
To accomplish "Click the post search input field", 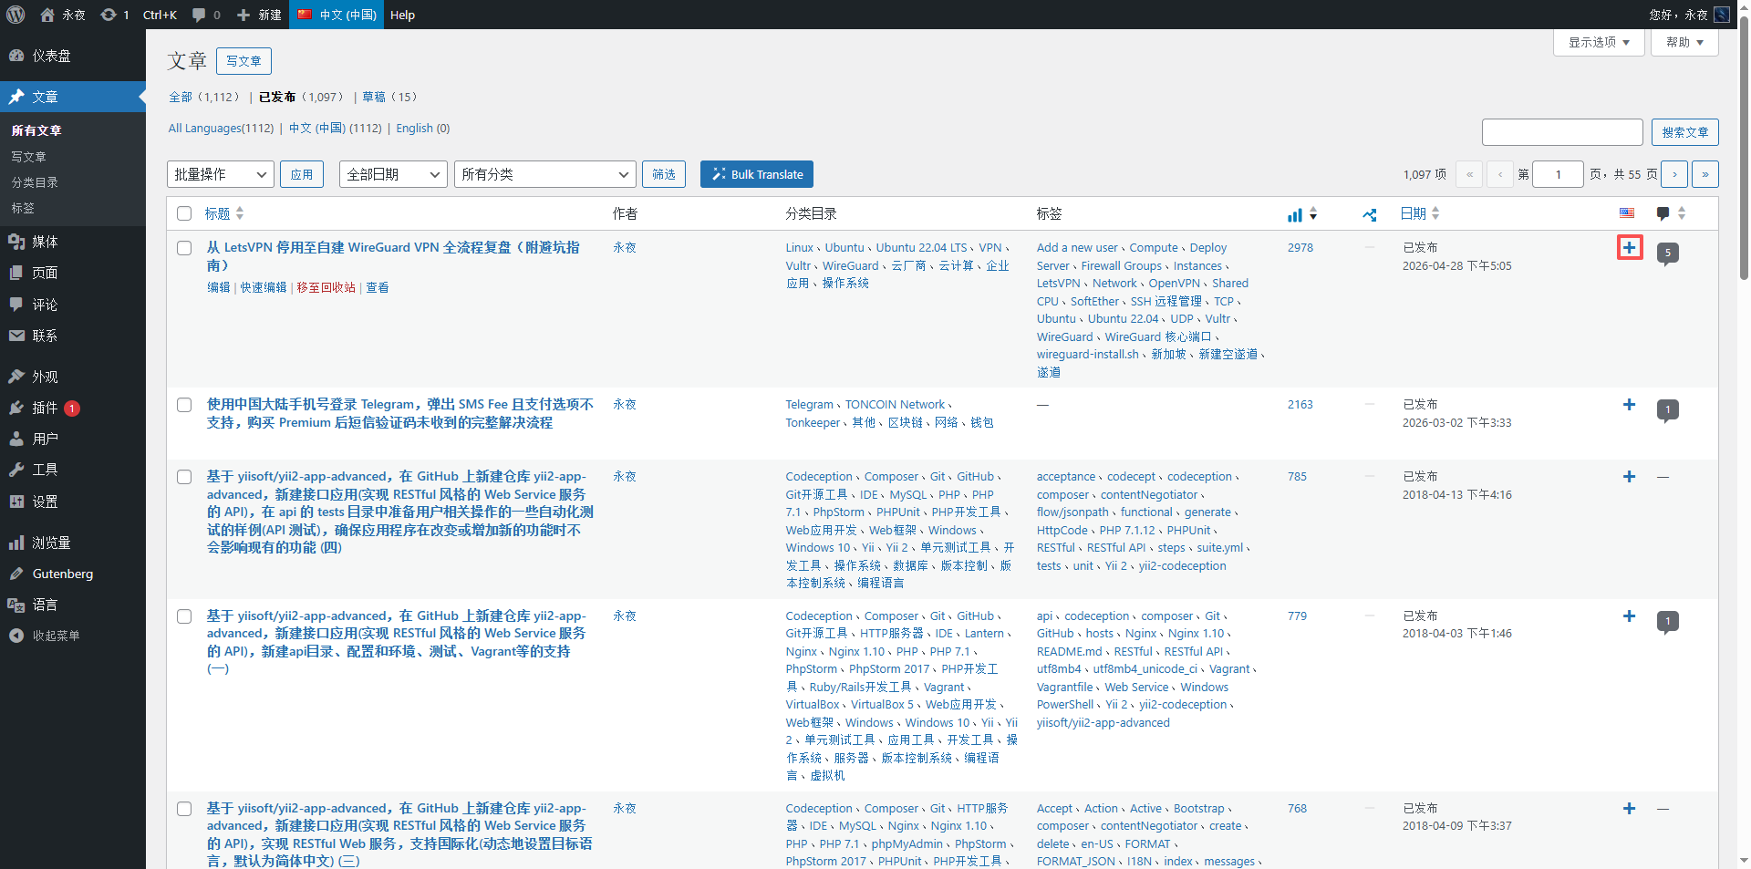I will [1562, 132].
